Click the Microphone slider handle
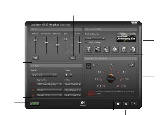This screenshot has width=164, height=115. (47, 43)
